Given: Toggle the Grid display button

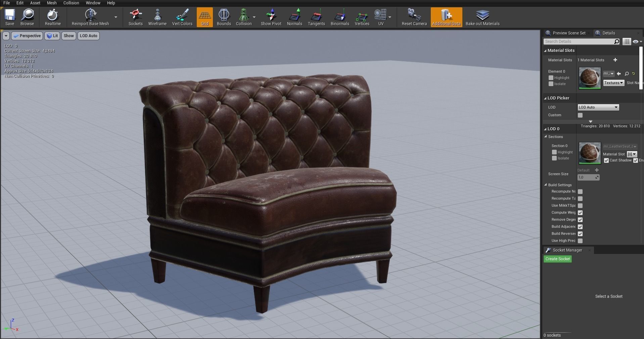Looking at the screenshot, I should 205,17.
